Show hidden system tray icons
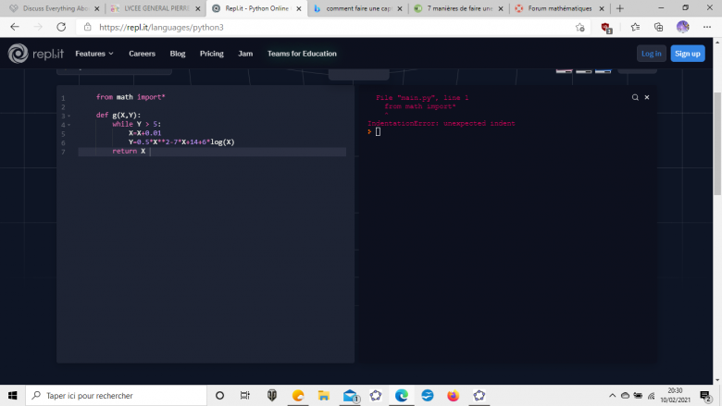 612,395
